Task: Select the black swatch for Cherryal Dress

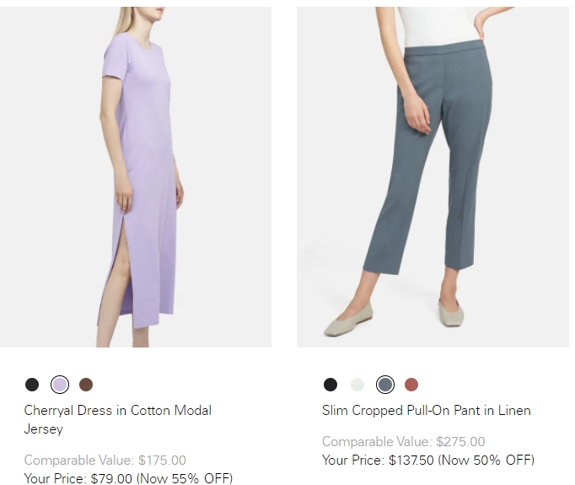Action: pyautogui.click(x=32, y=385)
